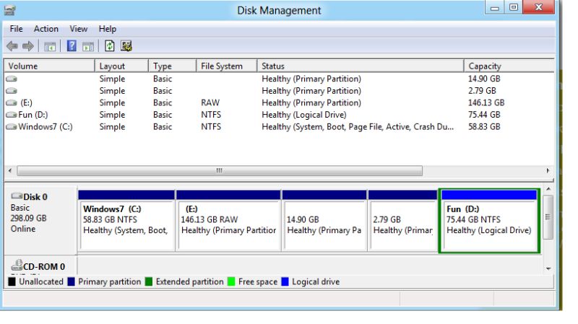Sort by the Layout column header
Screen dimensions: 578x324
pyautogui.click(x=121, y=66)
